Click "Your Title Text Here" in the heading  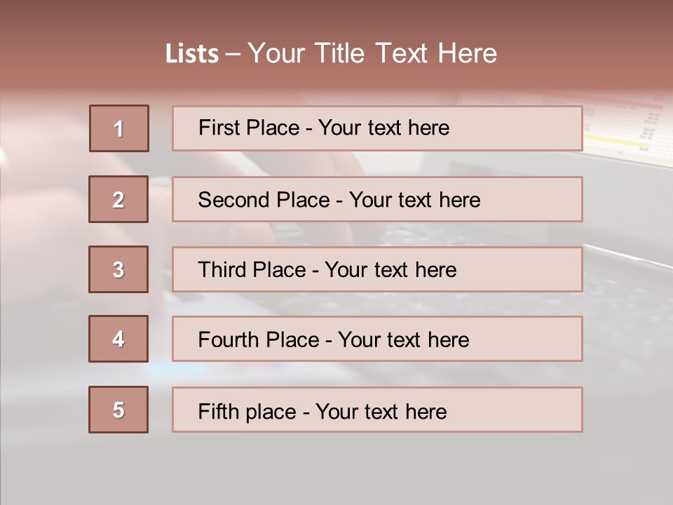click(x=372, y=54)
